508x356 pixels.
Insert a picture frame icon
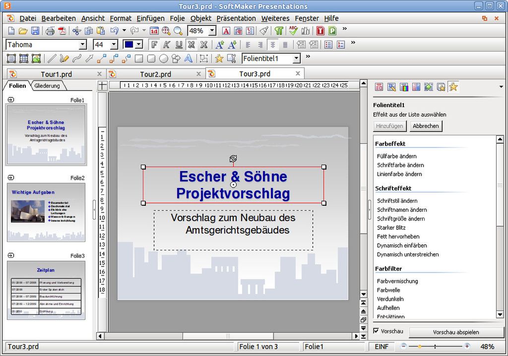[36, 59]
